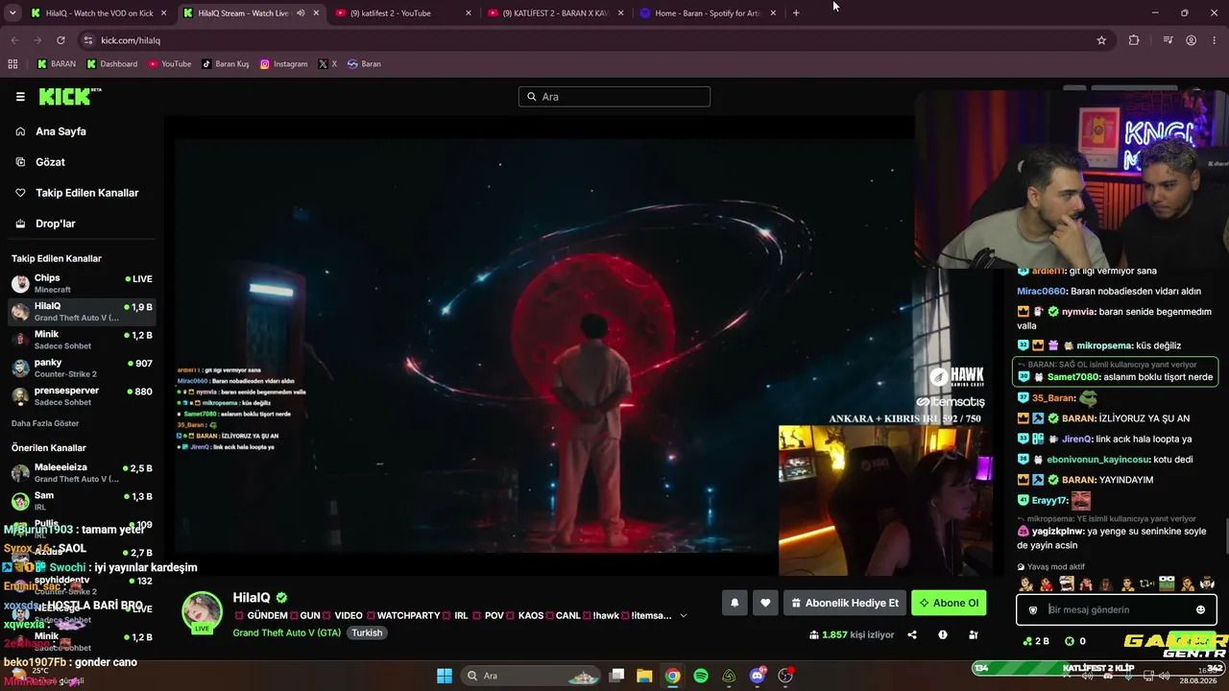Open Grand Theft Auto V (GTA) category link
1229x691 pixels.
point(286,632)
